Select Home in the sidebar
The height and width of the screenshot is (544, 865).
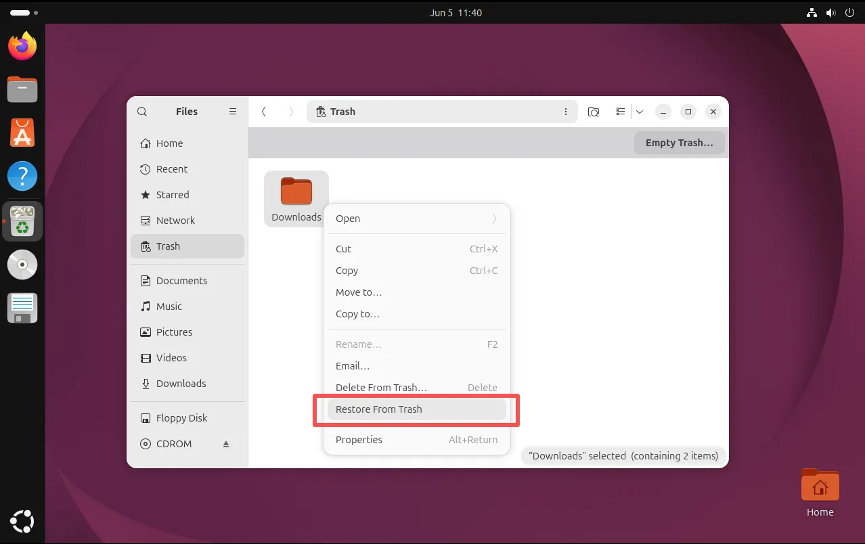click(187, 143)
